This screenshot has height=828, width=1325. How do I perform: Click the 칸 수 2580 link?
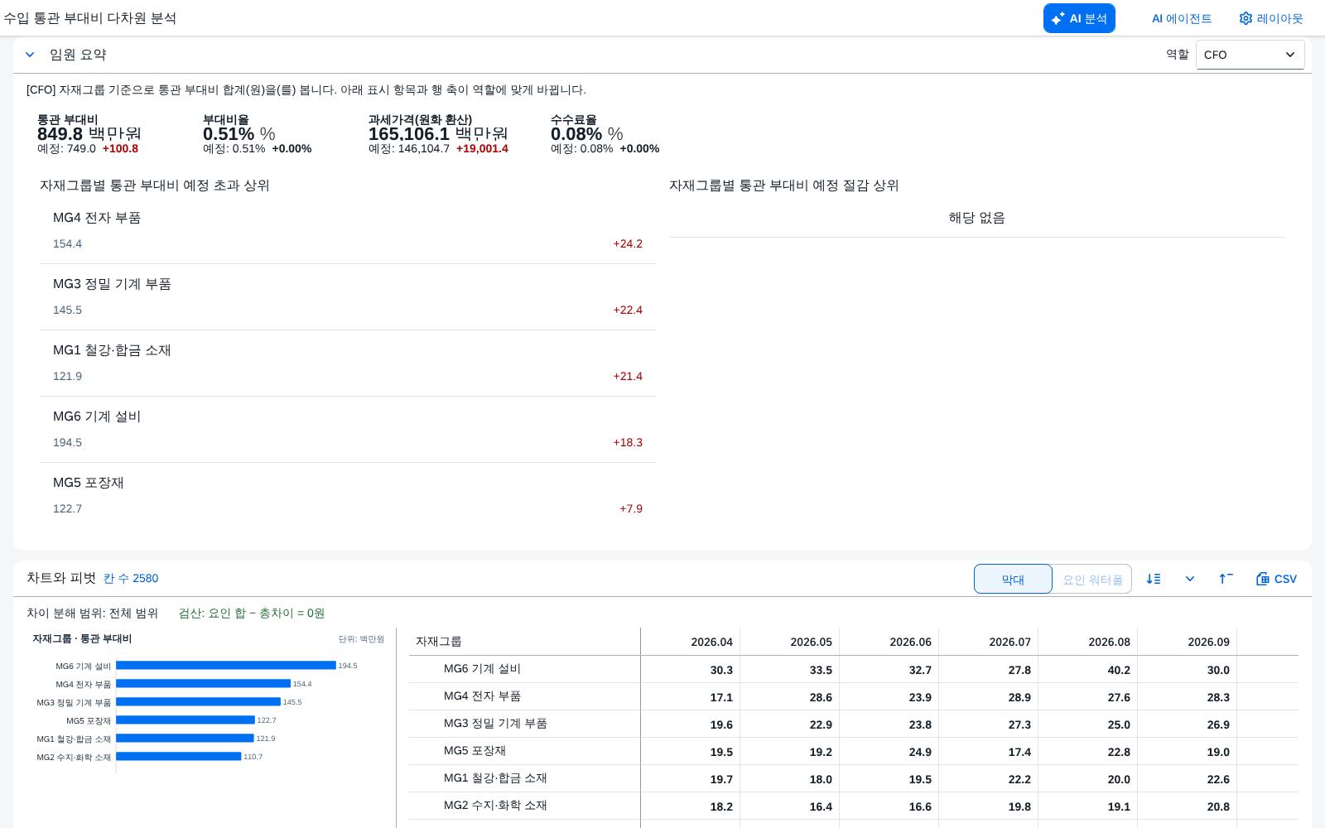(131, 578)
